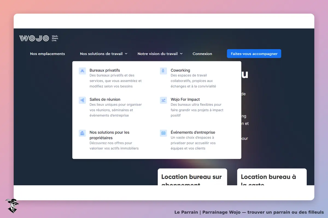Click the Wojo For Impact description text
Image resolution: width=328 pixels, height=218 pixels.
click(197, 110)
